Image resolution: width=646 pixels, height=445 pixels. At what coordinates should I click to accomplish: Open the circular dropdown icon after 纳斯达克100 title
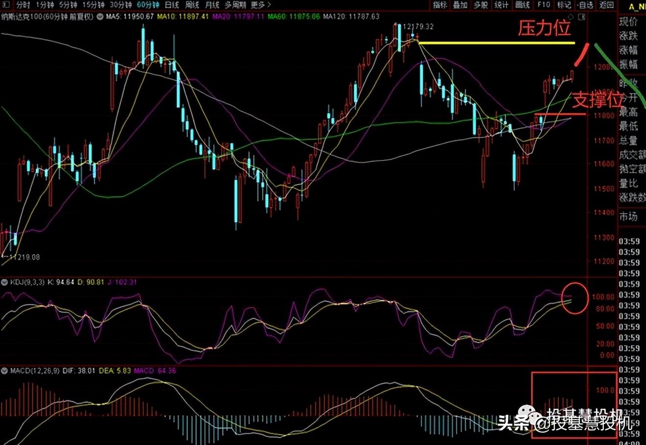[100, 17]
